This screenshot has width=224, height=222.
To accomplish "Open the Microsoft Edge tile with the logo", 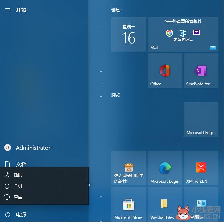I will [x=165, y=168].
